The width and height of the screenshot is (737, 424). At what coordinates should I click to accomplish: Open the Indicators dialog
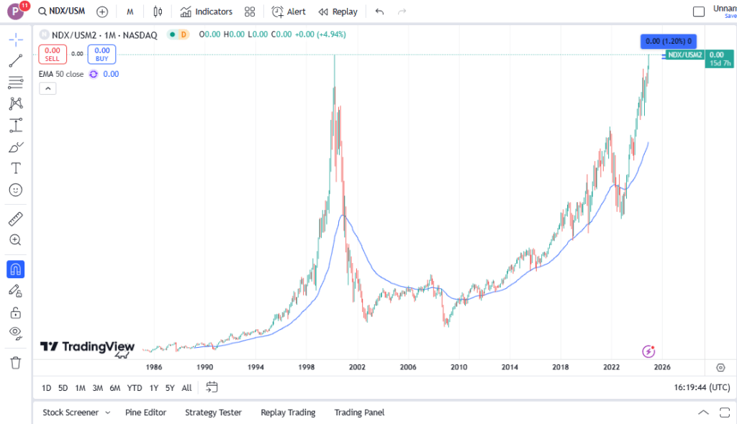(x=207, y=11)
